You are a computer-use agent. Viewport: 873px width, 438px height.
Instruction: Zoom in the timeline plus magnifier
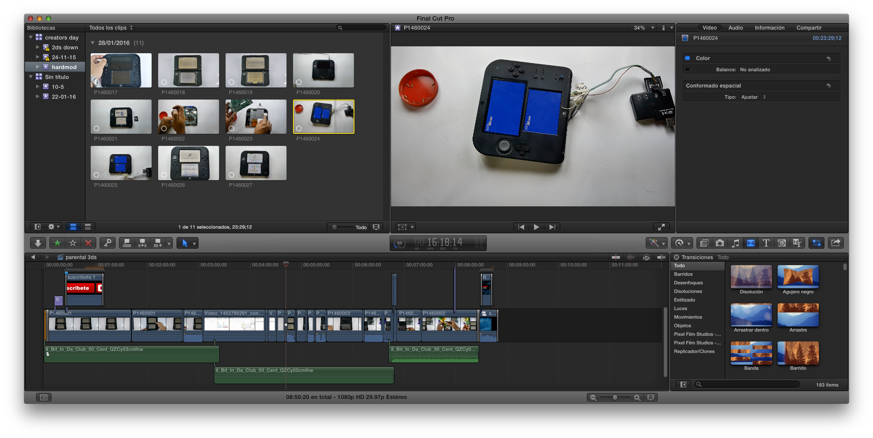pos(637,398)
